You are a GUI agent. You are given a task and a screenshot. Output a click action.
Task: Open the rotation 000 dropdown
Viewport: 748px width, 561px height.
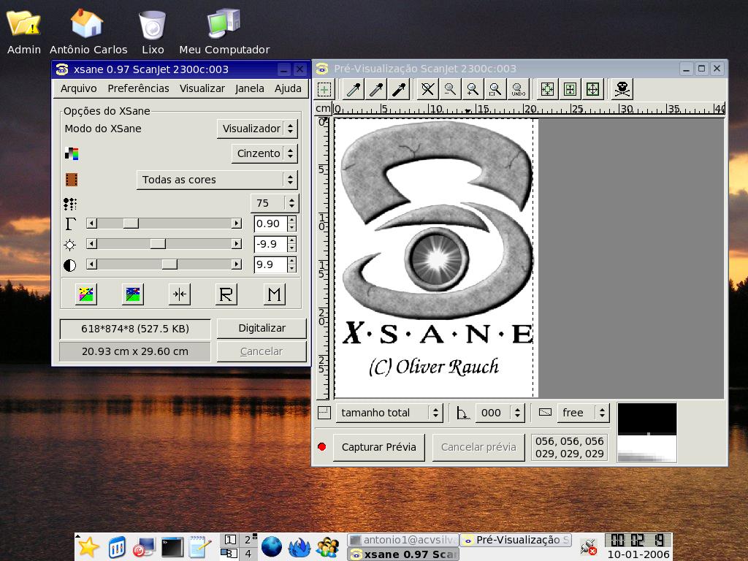click(x=500, y=413)
